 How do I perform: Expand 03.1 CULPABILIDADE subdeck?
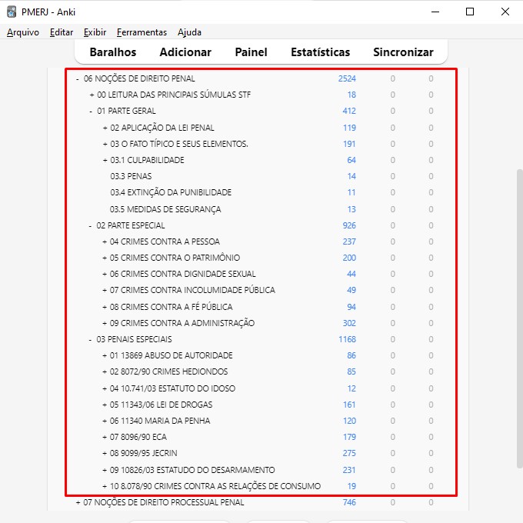pos(105,161)
